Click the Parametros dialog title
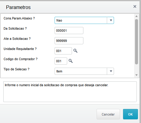The width and height of the screenshot is (141, 123). pos(18,7)
